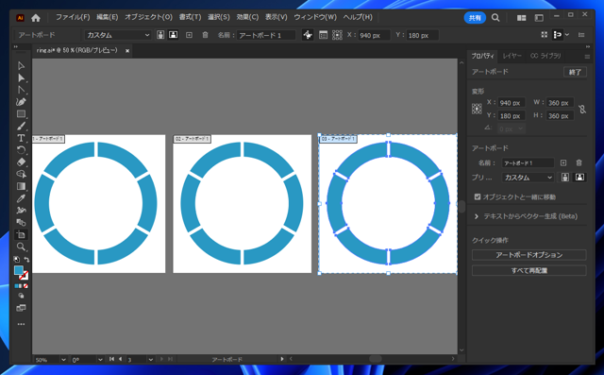Open Properties panel hamburger menu
The width and height of the screenshot is (604, 375).
[x=587, y=57]
